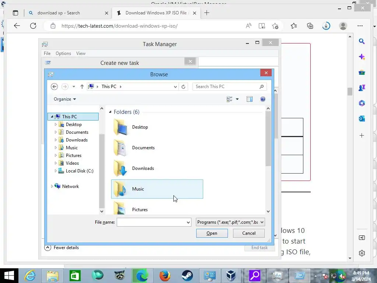Viewport: 377px width, 283px height.
Task: Collapse the Folders (6) group
Action: click(x=110, y=112)
